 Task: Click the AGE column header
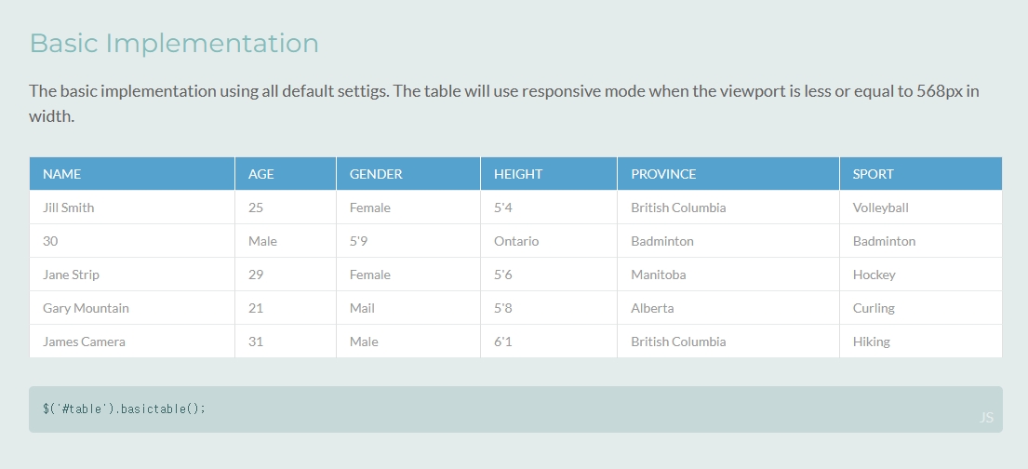[286, 174]
